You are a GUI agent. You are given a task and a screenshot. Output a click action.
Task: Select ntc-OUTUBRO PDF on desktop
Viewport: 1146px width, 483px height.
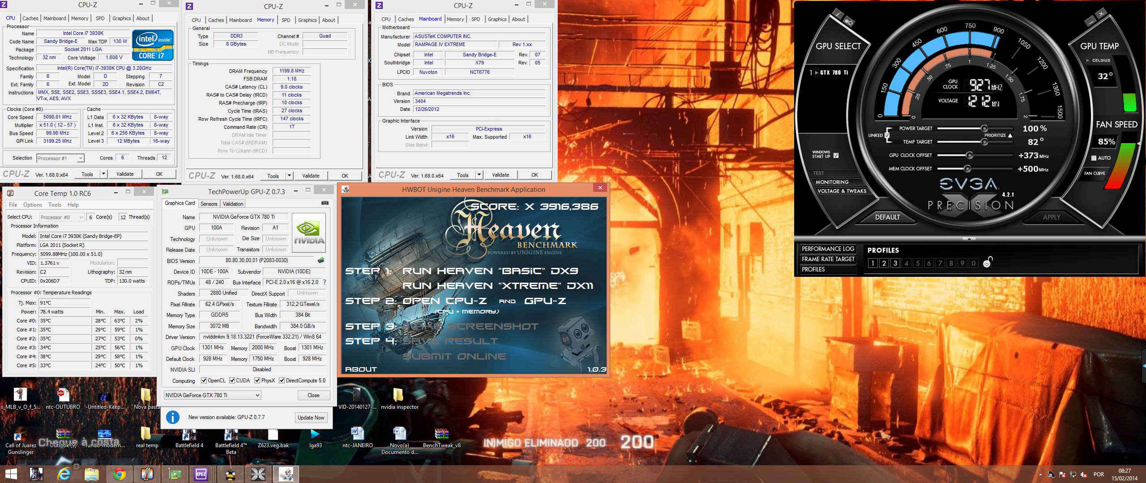(x=62, y=398)
